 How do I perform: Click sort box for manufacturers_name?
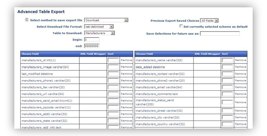pyautogui.click(x=227, y=60)
